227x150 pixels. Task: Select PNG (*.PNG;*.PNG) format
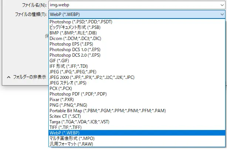click(137, 105)
